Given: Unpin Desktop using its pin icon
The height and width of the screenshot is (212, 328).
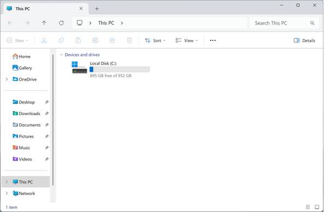Looking at the screenshot, I should pyautogui.click(x=47, y=102).
